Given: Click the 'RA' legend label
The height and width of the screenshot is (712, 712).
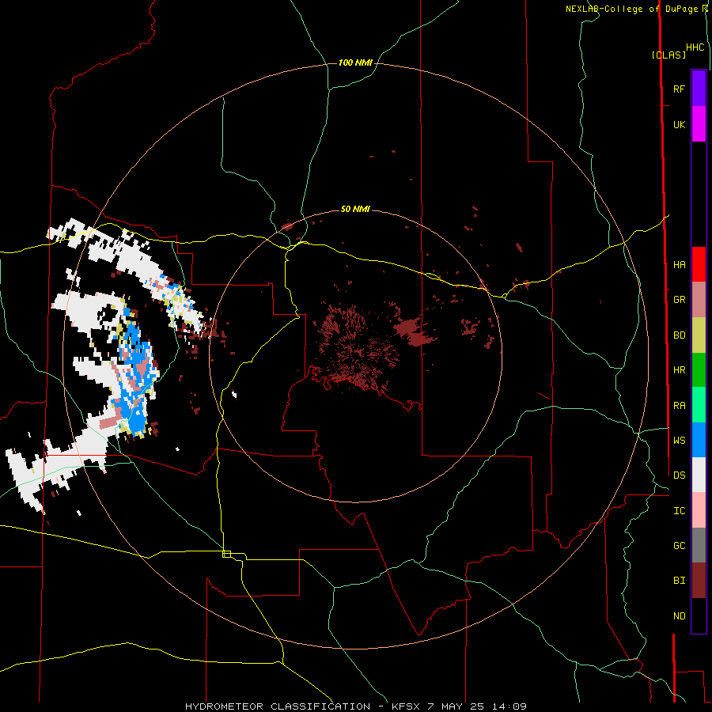Looking at the screenshot, I should pos(679,406).
